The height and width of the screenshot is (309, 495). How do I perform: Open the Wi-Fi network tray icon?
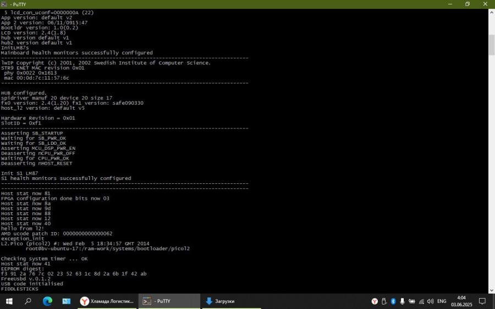point(421,301)
